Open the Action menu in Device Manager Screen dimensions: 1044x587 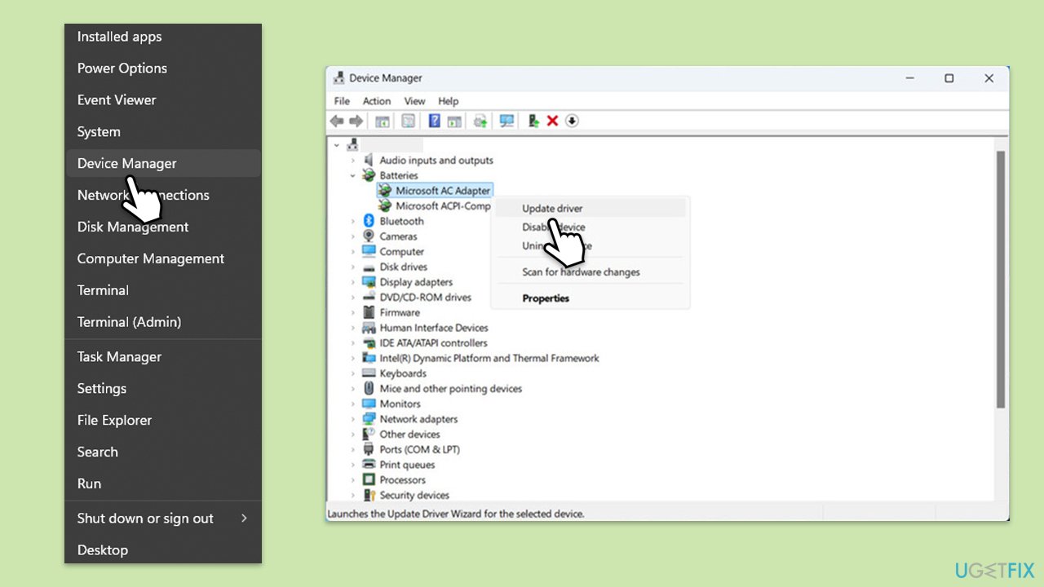point(377,101)
